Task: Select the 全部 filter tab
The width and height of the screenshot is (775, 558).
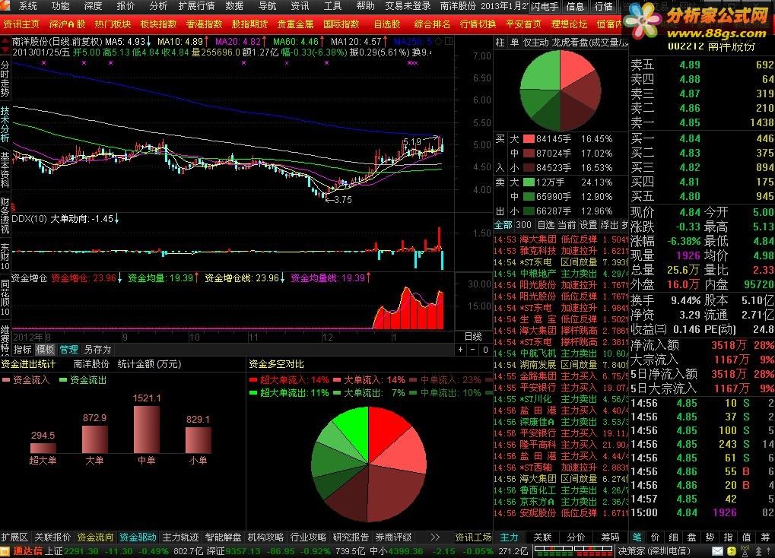Action: click(503, 225)
